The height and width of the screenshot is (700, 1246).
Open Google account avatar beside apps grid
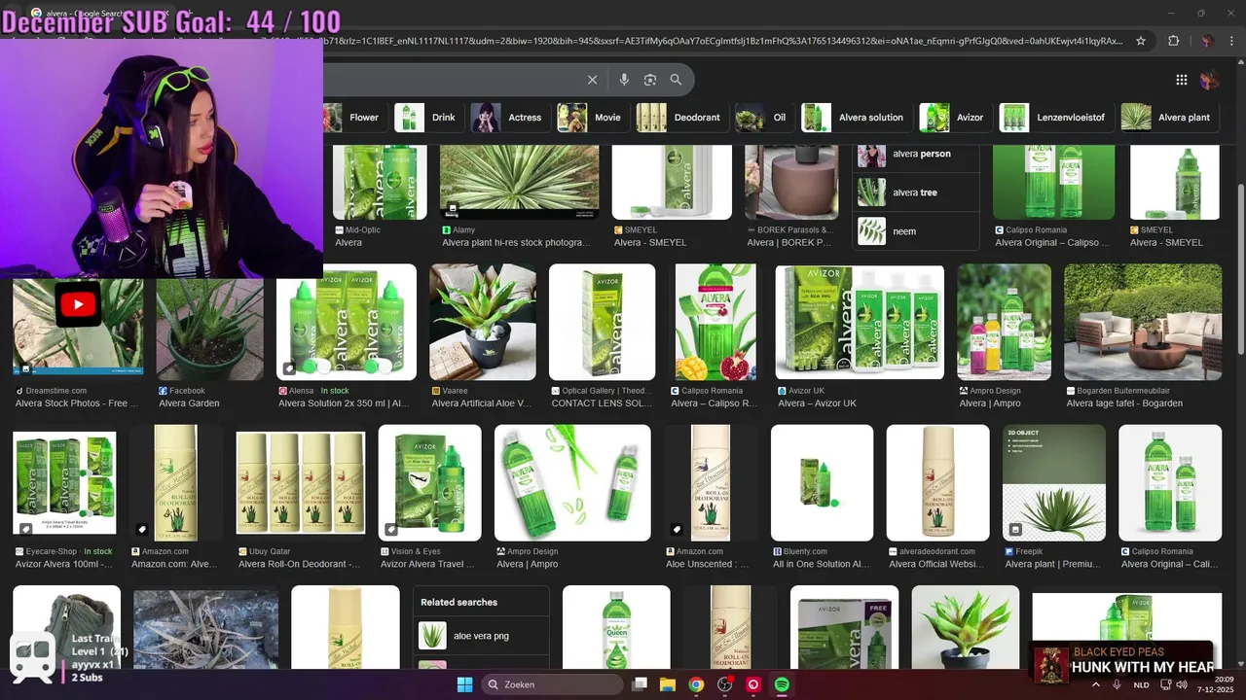tap(1209, 80)
